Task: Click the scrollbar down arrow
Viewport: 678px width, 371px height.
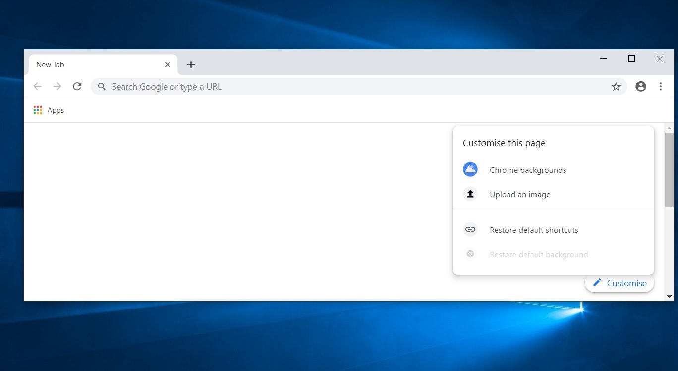Action: 670,296
